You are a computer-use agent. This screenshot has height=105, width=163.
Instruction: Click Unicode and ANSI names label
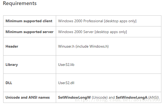(28, 97)
